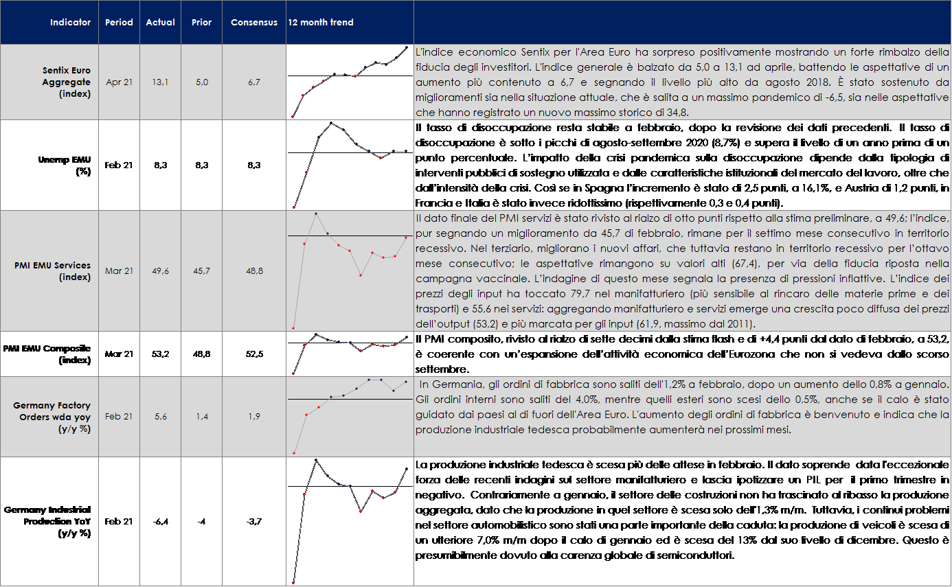Click Germany Factory Orders actual value 5,6
952x587 pixels.
coord(160,417)
